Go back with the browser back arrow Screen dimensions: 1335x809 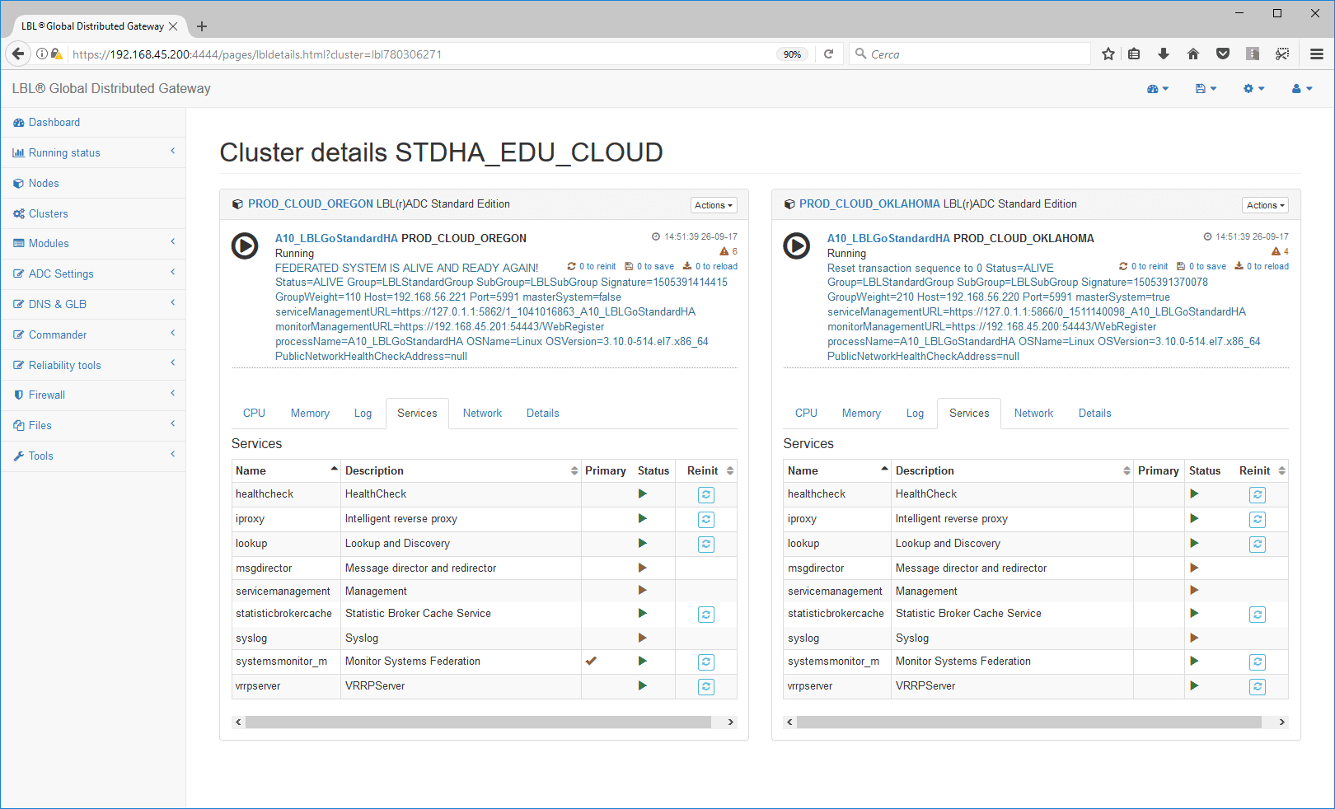[x=18, y=54]
